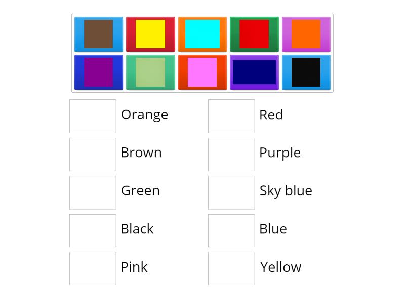Click the answer box beside Pink

[93, 268]
